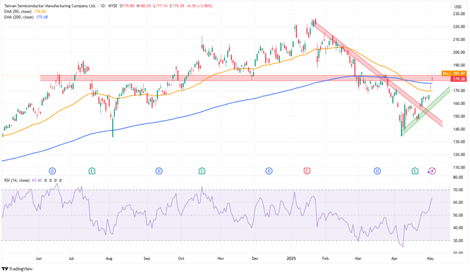Click the 170.06 EMA 50 value
The width and height of the screenshot is (470, 273).
(39, 11)
